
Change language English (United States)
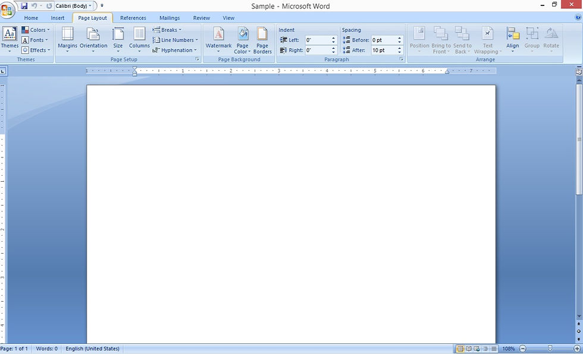93,349
